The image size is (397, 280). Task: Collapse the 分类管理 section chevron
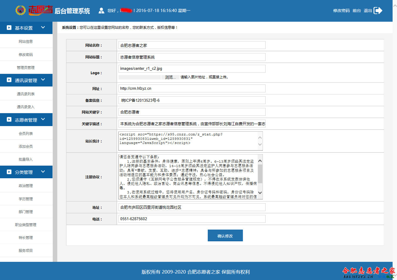[x=43, y=172]
